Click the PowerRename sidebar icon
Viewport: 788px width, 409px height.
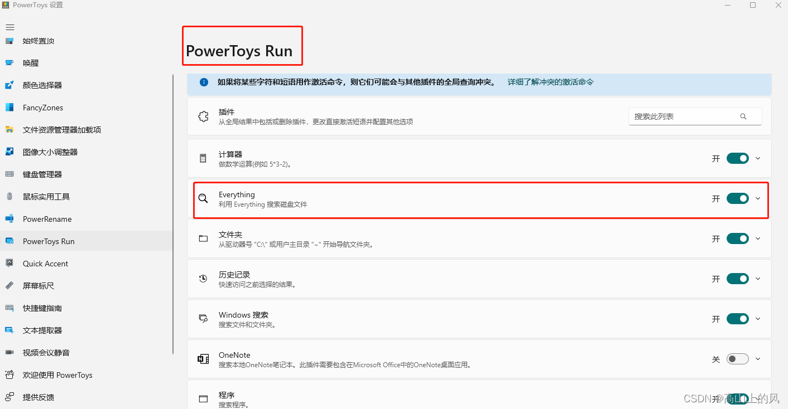click(x=9, y=219)
